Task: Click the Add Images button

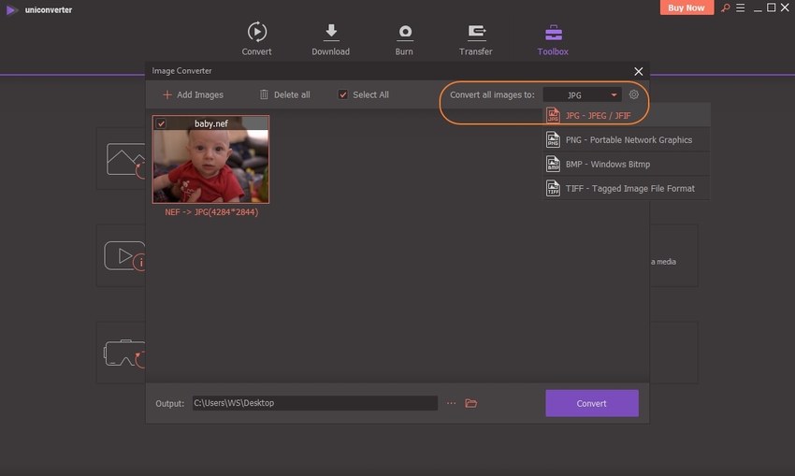Action: click(193, 94)
